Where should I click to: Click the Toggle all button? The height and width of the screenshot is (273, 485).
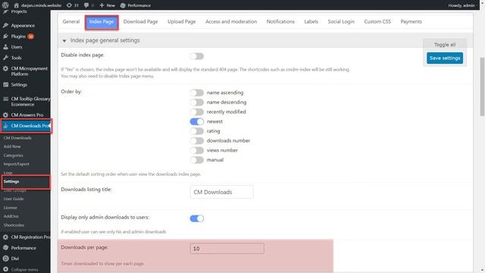pyautogui.click(x=445, y=45)
